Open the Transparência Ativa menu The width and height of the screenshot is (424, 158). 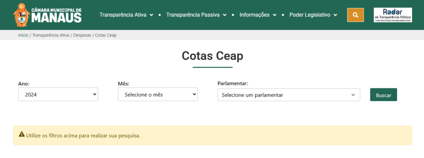click(123, 15)
